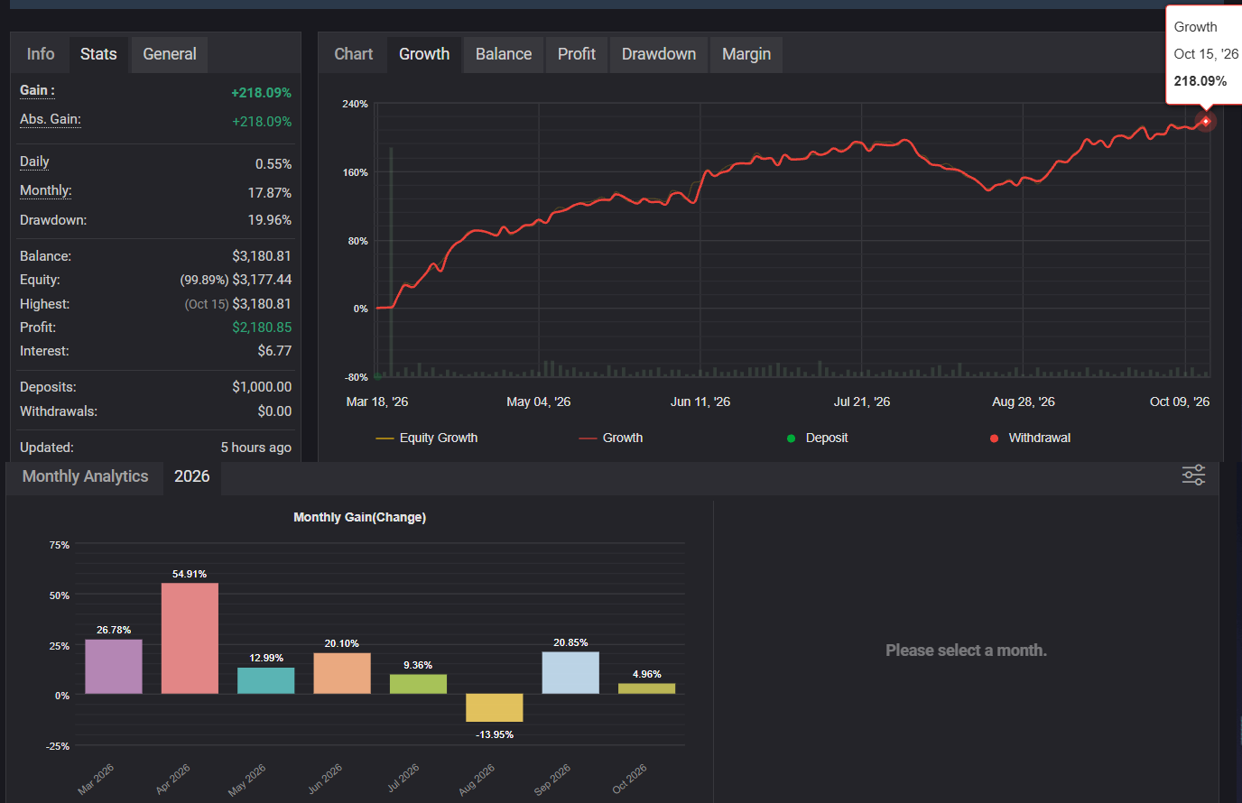Select the Stats tab

98,54
